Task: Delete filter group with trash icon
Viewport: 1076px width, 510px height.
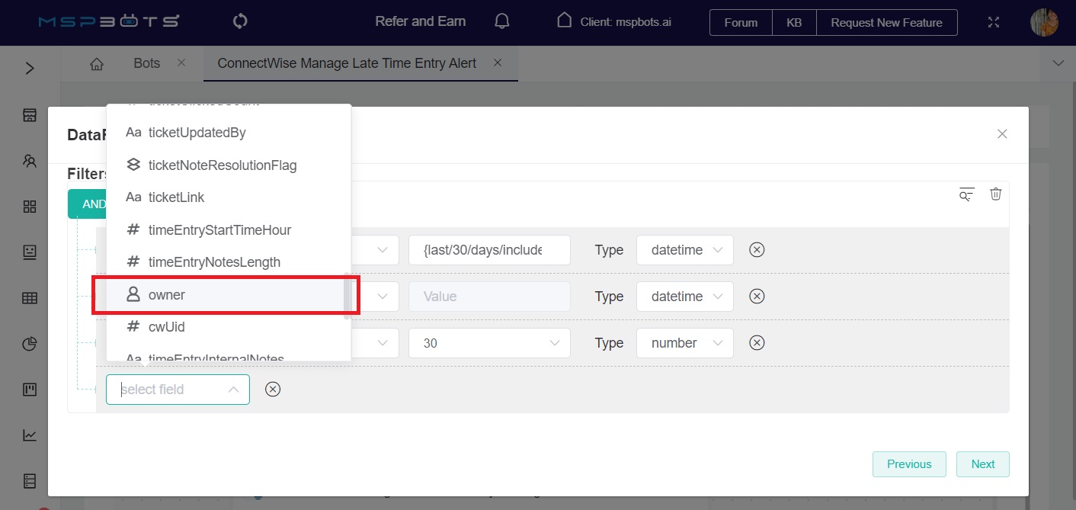Action: 995,194
